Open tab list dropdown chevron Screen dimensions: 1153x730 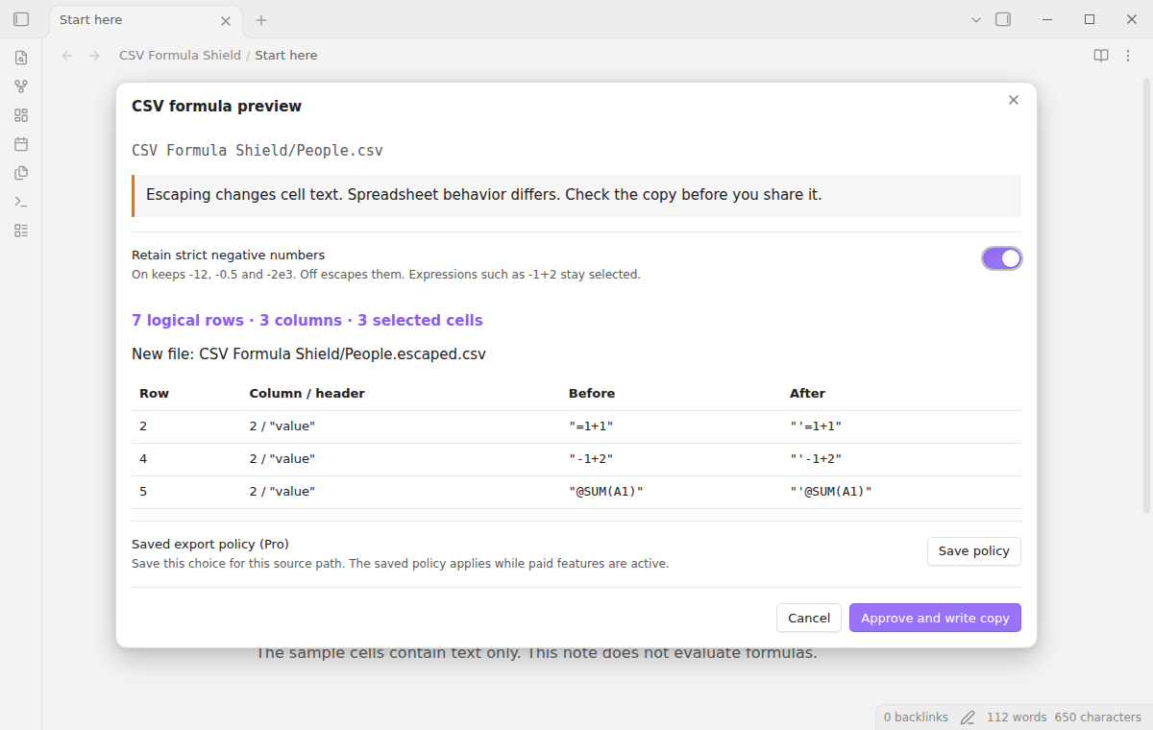click(976, 19)
